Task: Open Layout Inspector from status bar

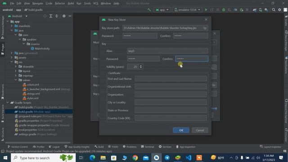Action: pos(270,147)
